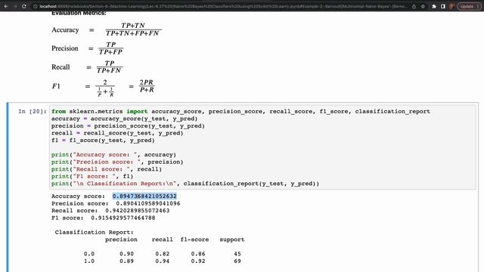This screenshot has height=272, width=484.
Task: Click the print Classification Report code line
Action: 185,184
